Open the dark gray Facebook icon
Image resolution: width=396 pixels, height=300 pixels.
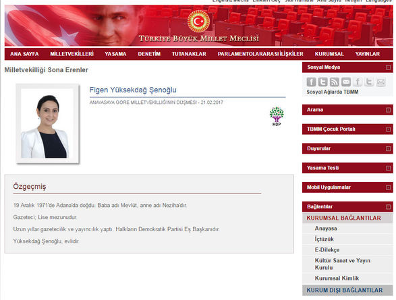click(311, 82)
